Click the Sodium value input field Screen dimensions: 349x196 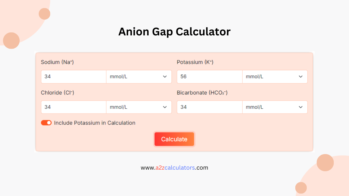(73, 76)
